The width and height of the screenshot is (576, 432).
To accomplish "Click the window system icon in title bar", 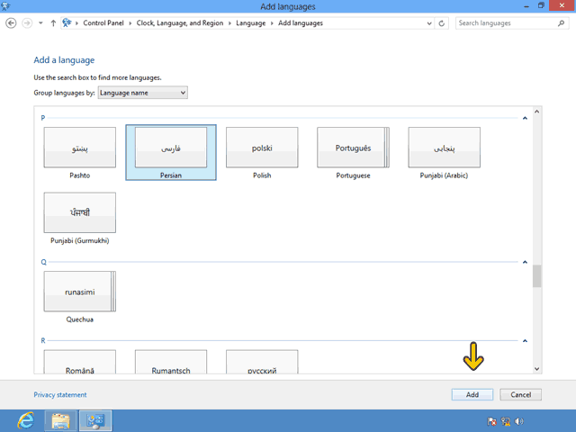I will (x=5, y=6).
